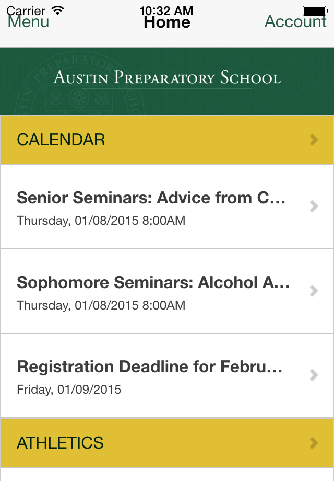Click chevron beside Senior Seminars event
334x481 pixels.
click(x=314, y=206)
